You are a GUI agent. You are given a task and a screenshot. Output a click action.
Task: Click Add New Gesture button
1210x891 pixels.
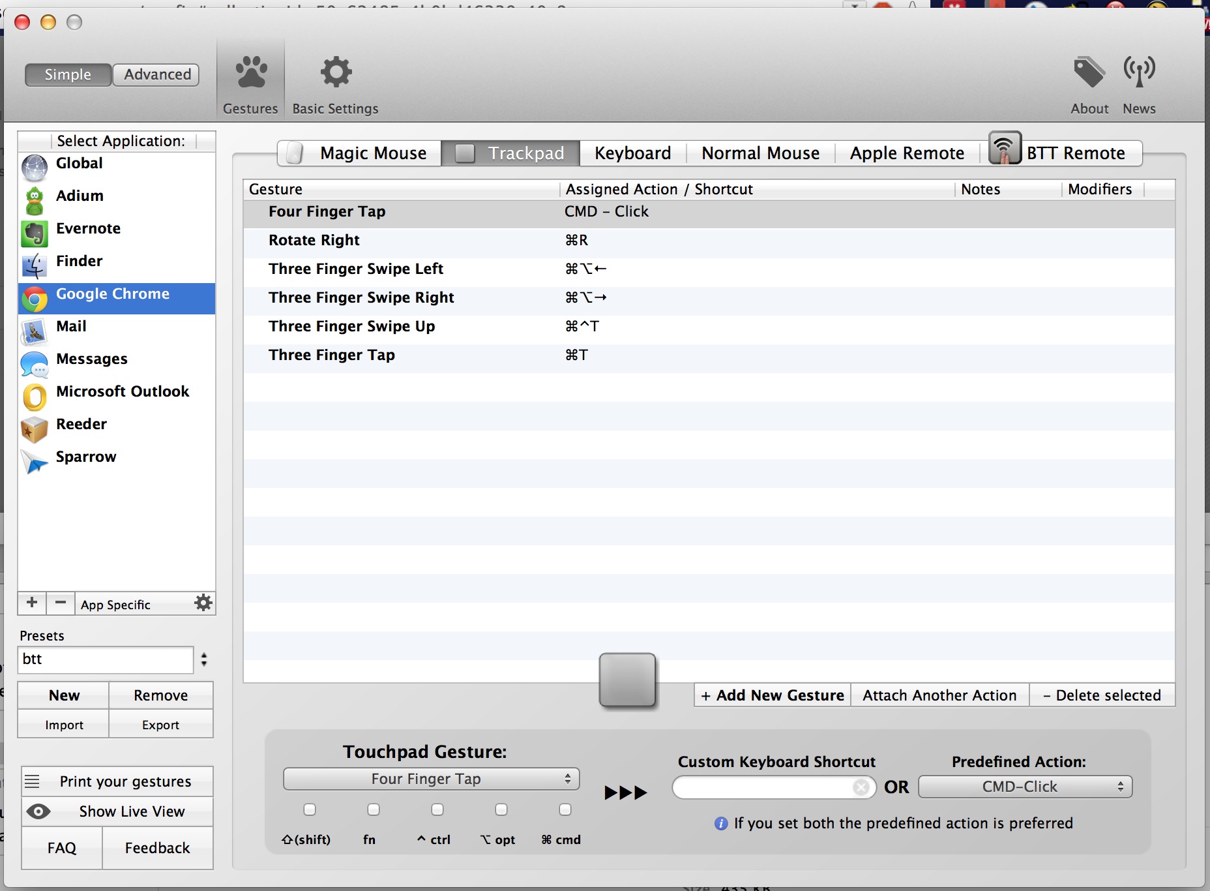(x=773, y=695)
